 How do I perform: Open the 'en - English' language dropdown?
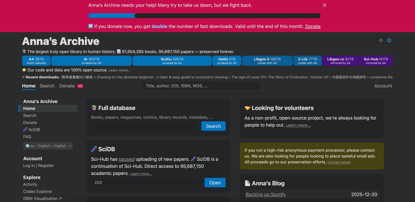pyautogui.click(x=48, y=146)
